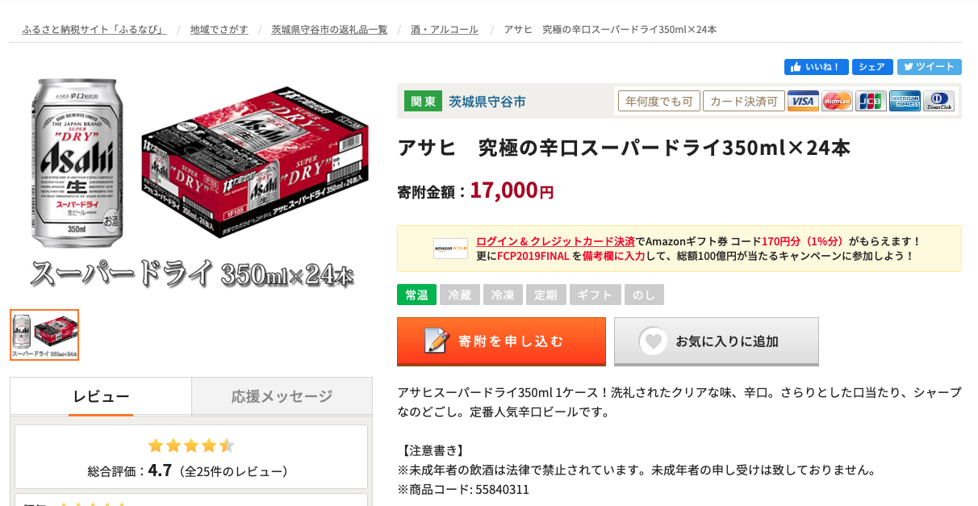Go to 酒・アルコール breadcrumb

445,30
